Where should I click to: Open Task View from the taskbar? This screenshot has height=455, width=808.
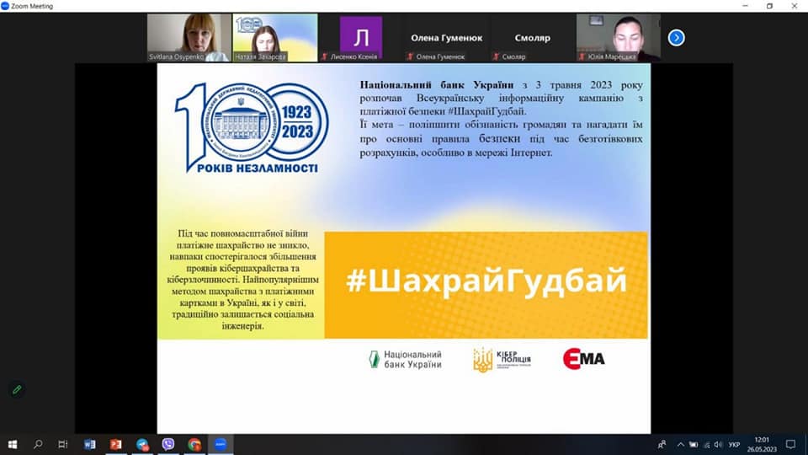click(x=63, y=444)
